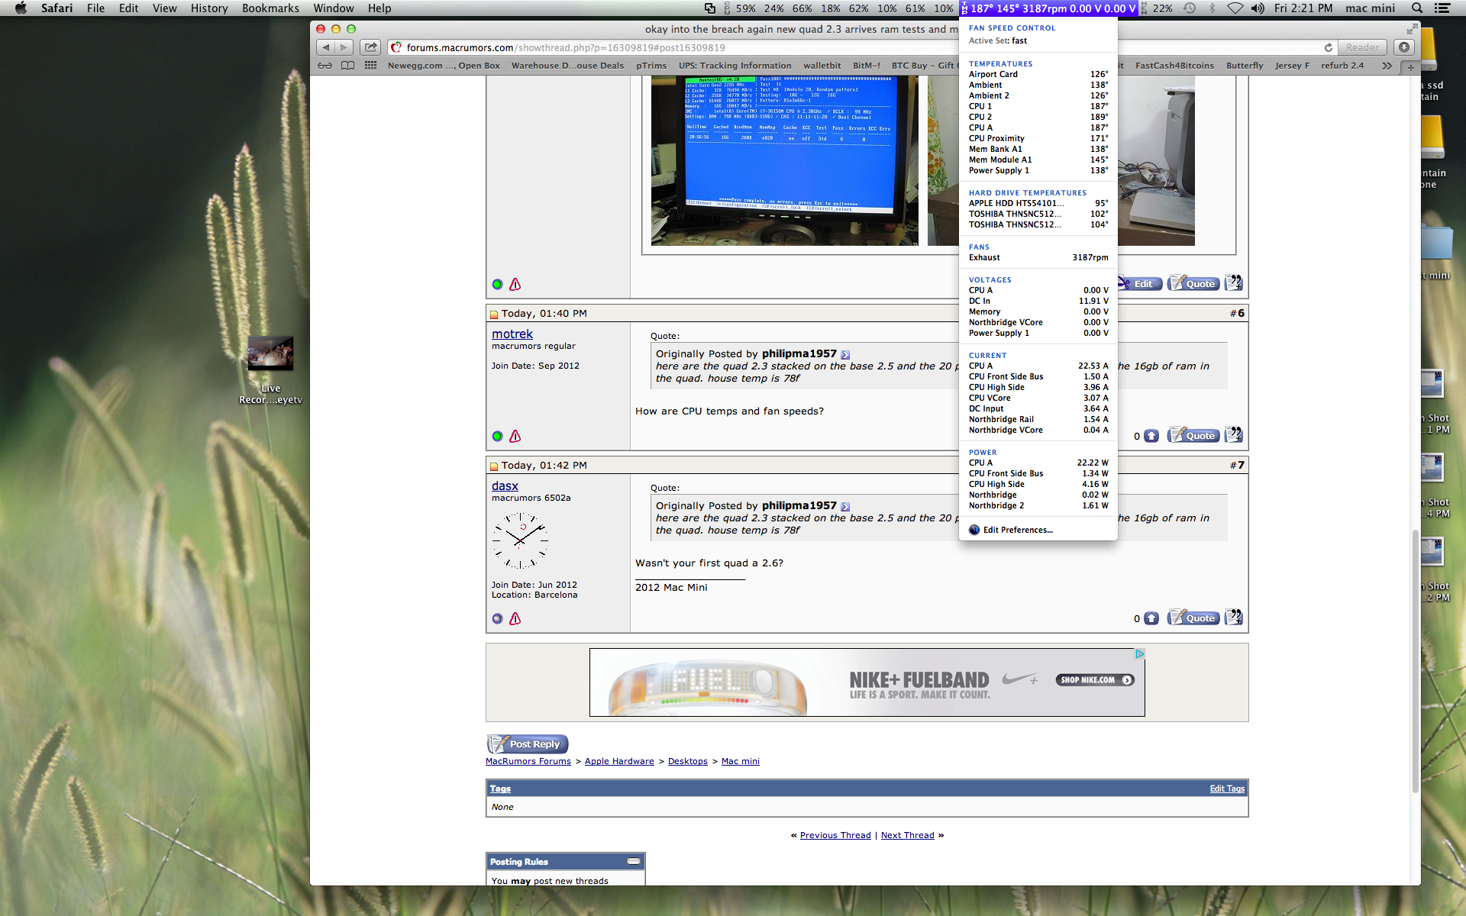Click the online status dot in motrek's post
Viewport: 1466px width, 916px height.
coord(498,436)
